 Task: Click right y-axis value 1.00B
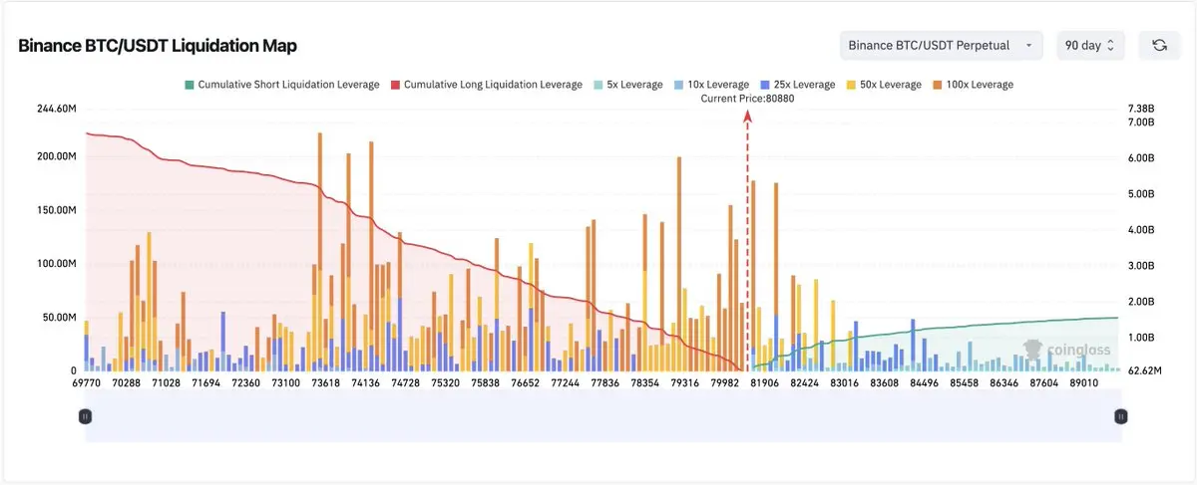[x=1140, y=338]
